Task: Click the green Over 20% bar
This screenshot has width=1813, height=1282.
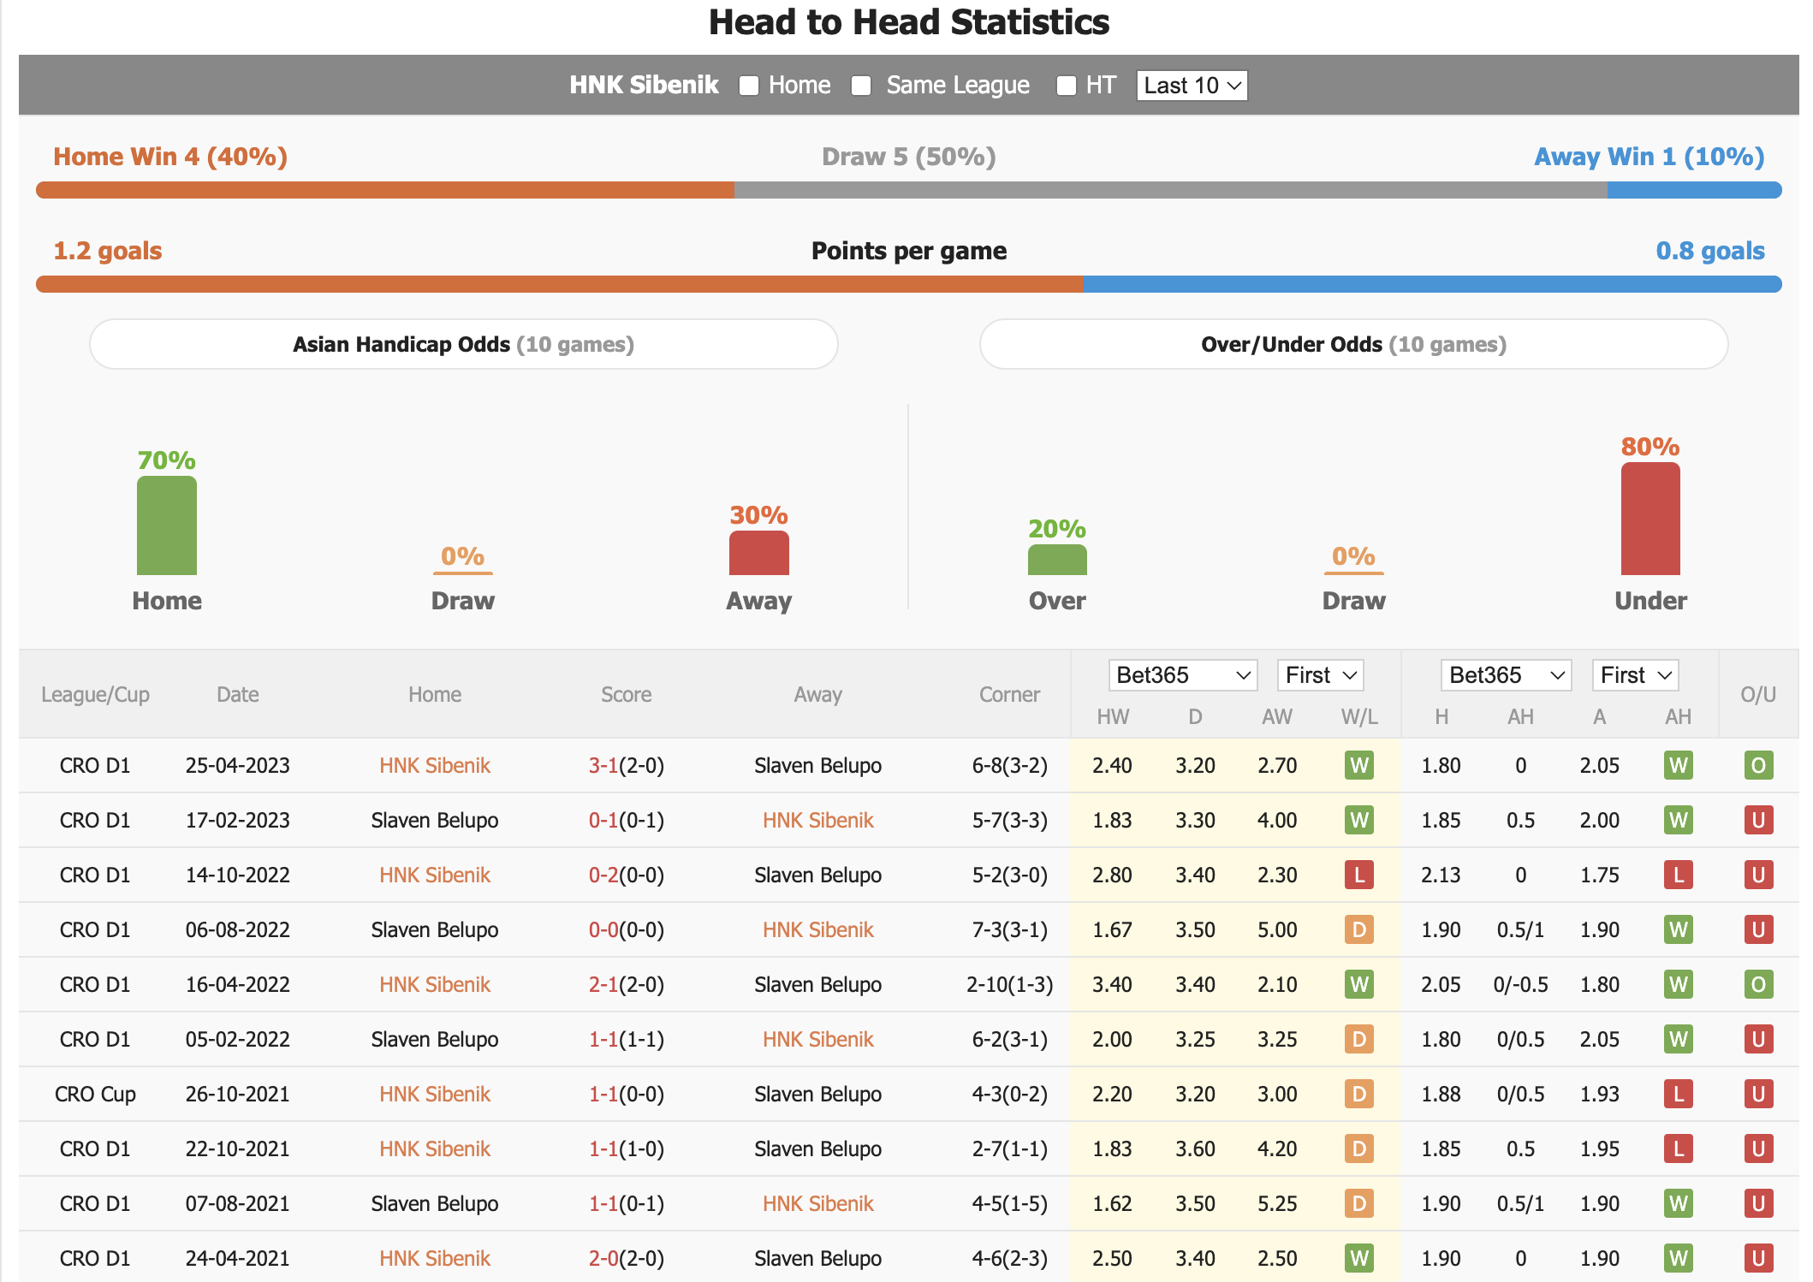Action: (x=1057, y=560)
